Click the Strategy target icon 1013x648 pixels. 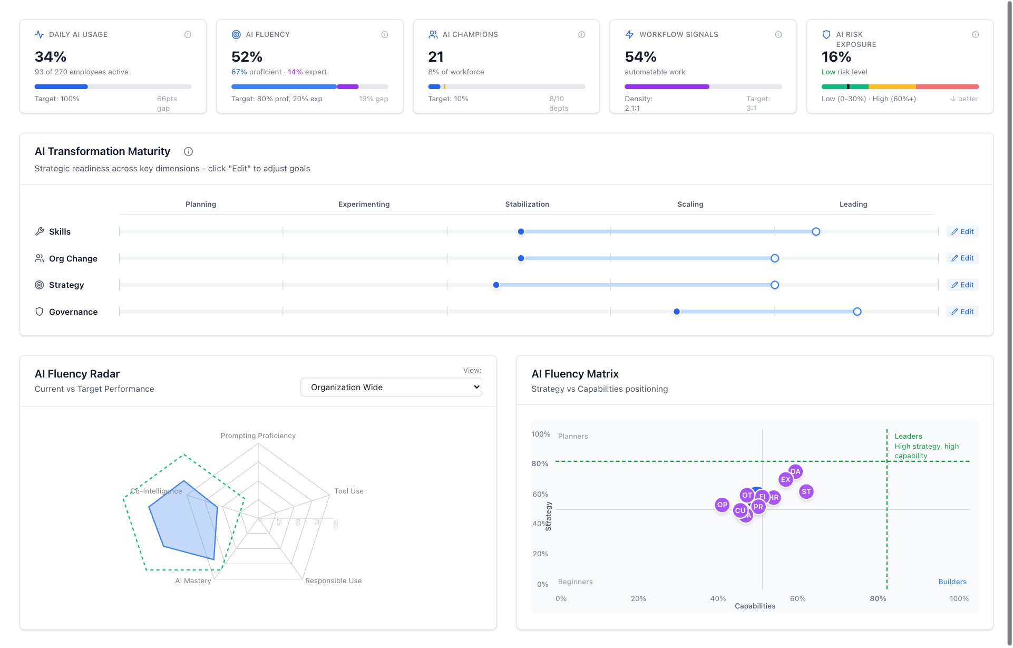point(40,285)
